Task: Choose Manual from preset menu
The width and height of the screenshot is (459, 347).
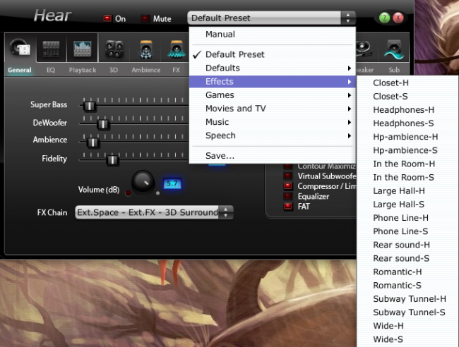Action: [273, 34]
